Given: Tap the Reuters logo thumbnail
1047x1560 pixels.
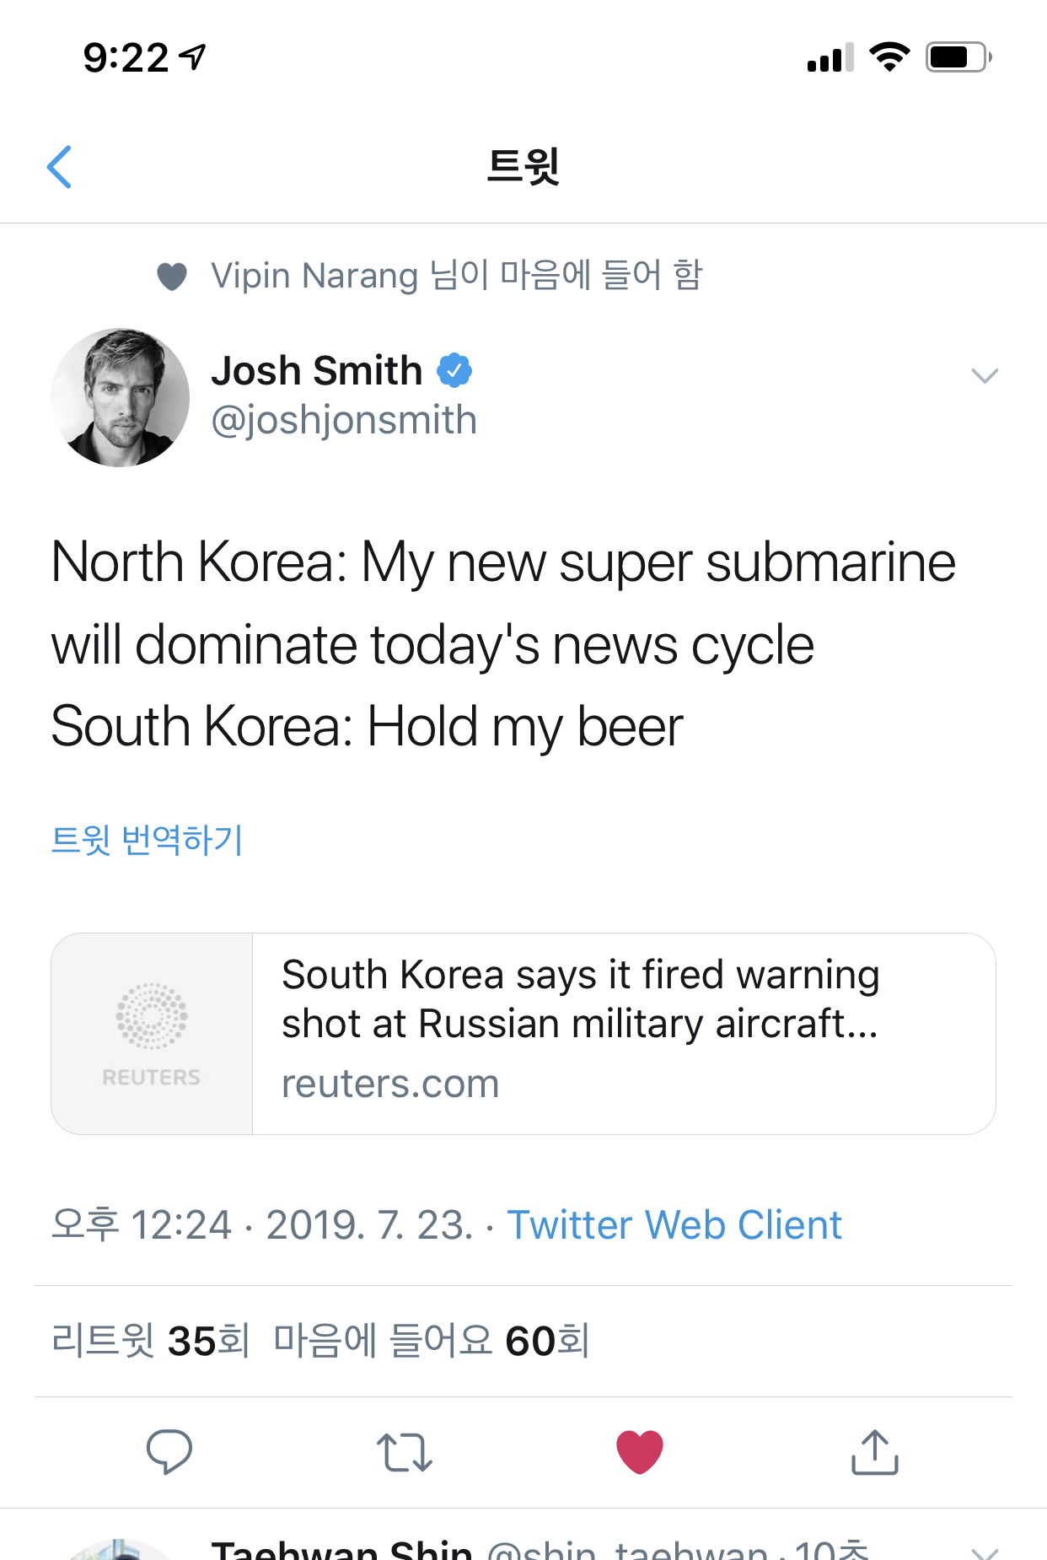Looking at the screenshot, I should click(152, 1033).
